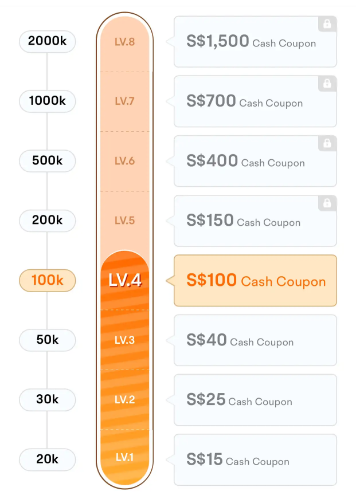Click LV.6 segment of progress bar
Screen dimensions: 356x499
(125, 161)
